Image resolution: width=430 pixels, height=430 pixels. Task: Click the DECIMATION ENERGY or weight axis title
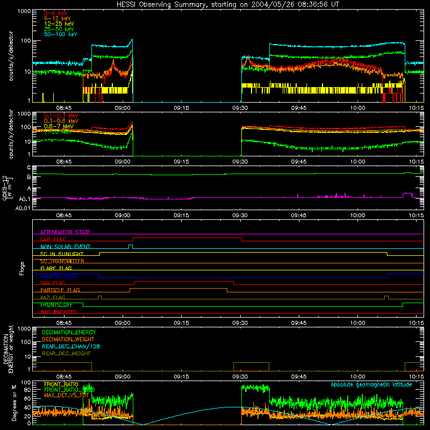(8, 349)
